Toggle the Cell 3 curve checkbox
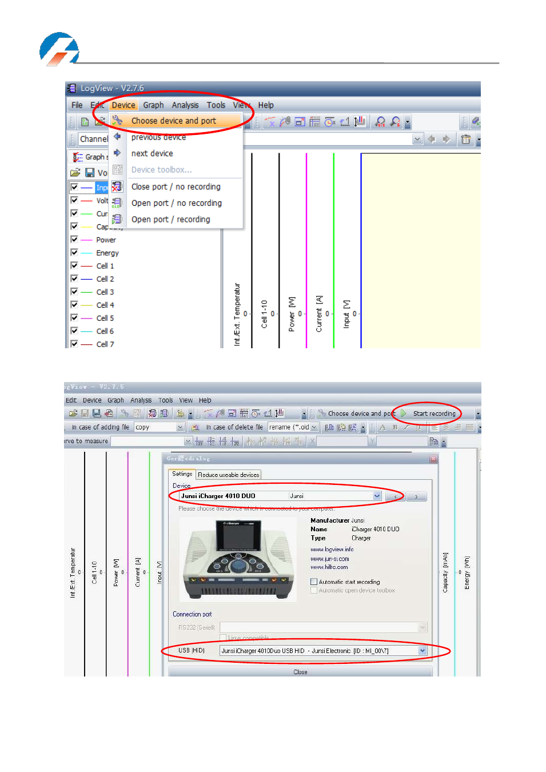Screen dimensions: 546x772 74,292
